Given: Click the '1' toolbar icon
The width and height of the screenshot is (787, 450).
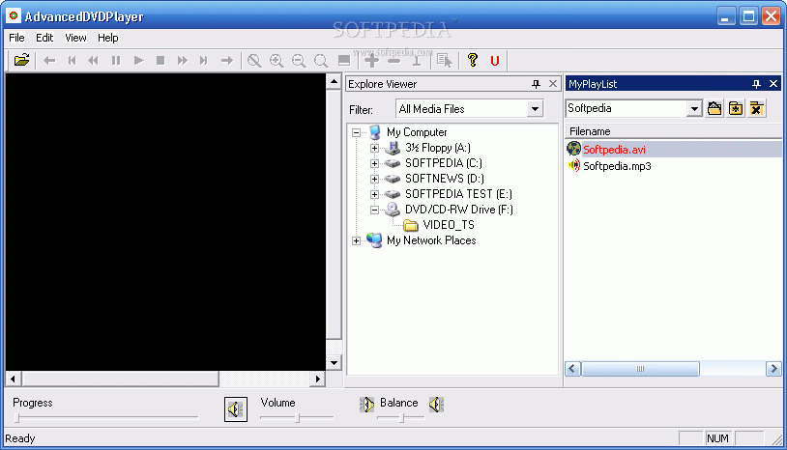Looking at the screenshot, I should click(x=417, y=61).
